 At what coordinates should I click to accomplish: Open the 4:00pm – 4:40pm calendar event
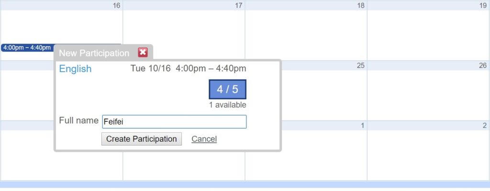tap(27, 48)
